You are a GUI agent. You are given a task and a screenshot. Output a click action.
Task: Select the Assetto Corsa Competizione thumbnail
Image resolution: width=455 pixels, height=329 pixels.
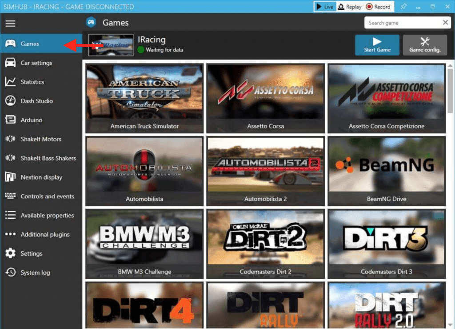tap(387, 98)
